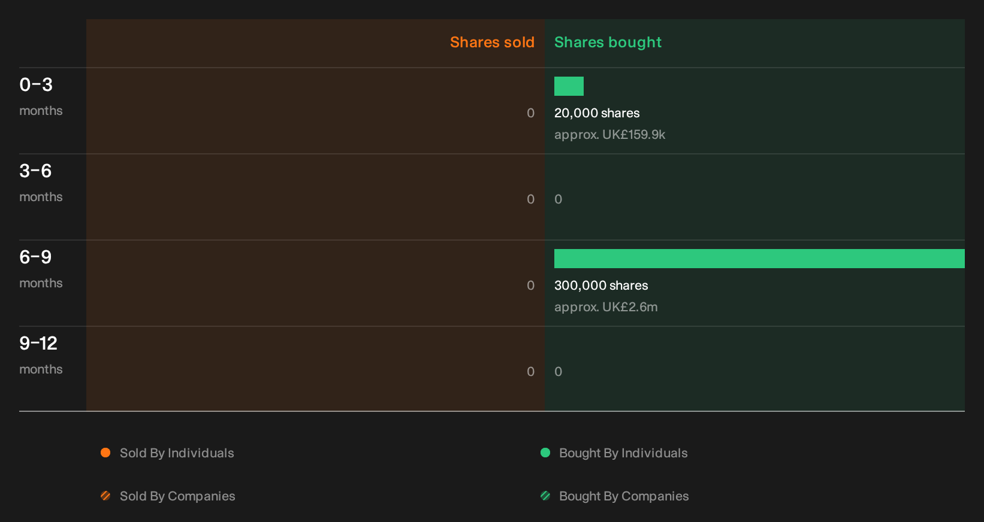Click the orange Sold By Individuals legend dot
Image resolution: width=984 pixels, height=522 pixels.
[105, 453]
